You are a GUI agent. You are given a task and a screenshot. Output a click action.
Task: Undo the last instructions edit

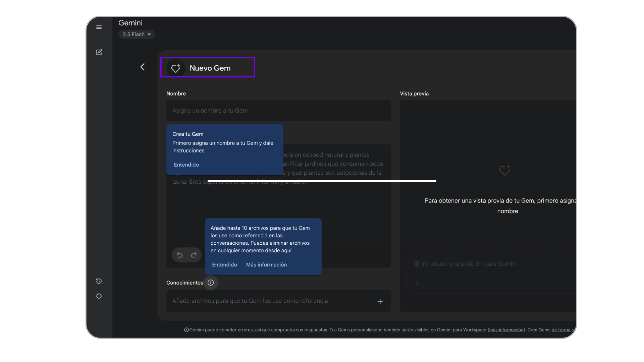pos(180,255)
